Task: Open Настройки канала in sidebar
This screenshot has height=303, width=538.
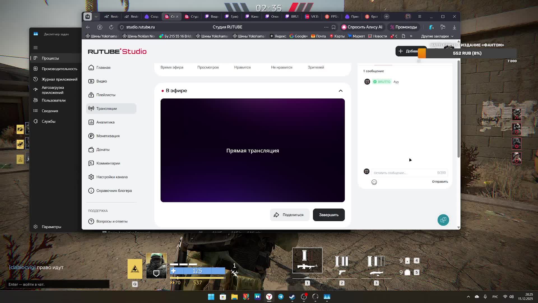Action: pos(112,177)
